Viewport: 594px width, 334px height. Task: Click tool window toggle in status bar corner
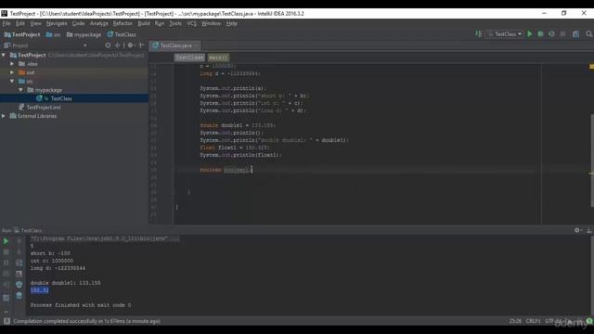point(6,321)
